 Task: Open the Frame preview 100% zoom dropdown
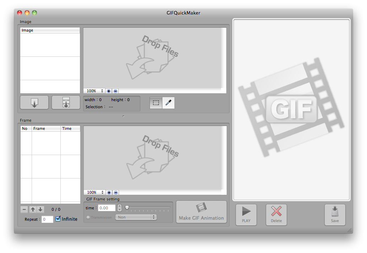[95, 192]
